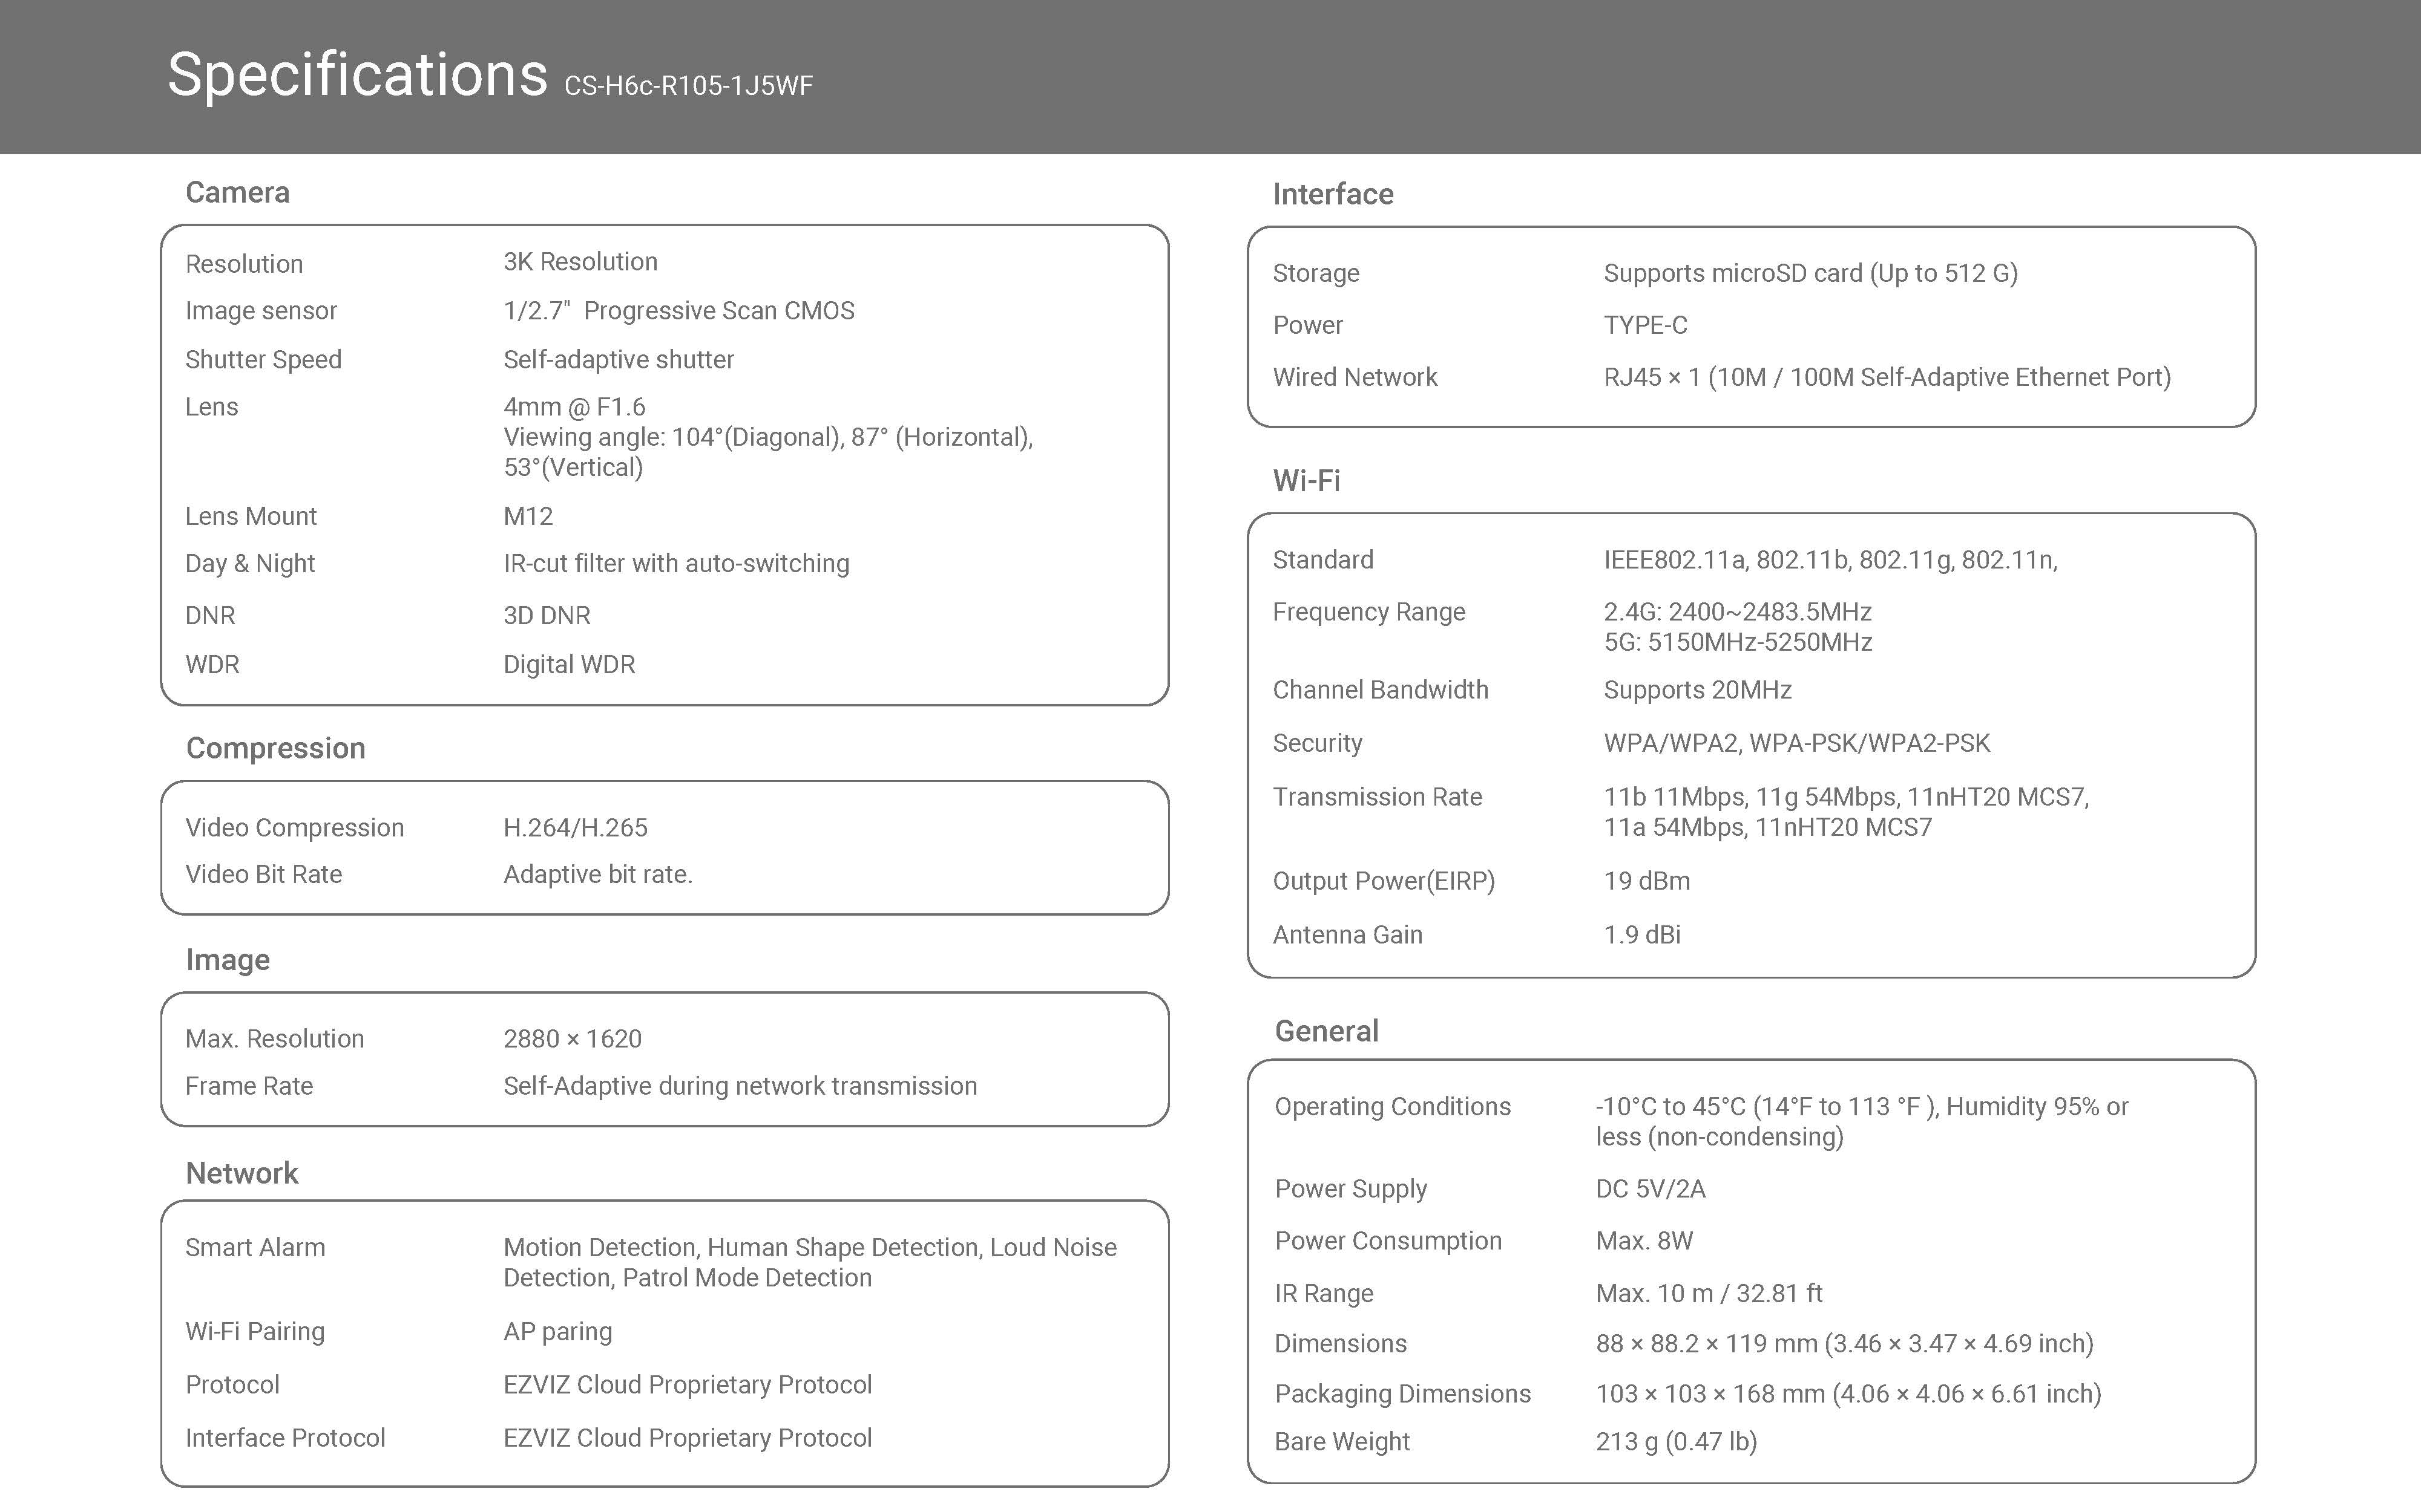
Task: Select 'Self-Adaptive during network transmission' text
Action: [740, 1086]
